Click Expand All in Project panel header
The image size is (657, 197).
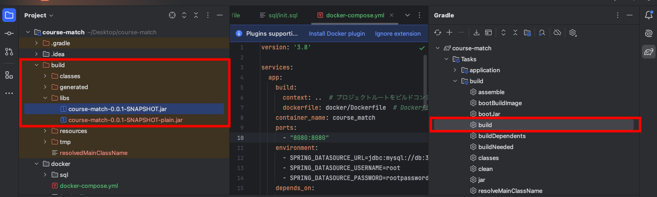pyautogui.click(x=184, y=15)
